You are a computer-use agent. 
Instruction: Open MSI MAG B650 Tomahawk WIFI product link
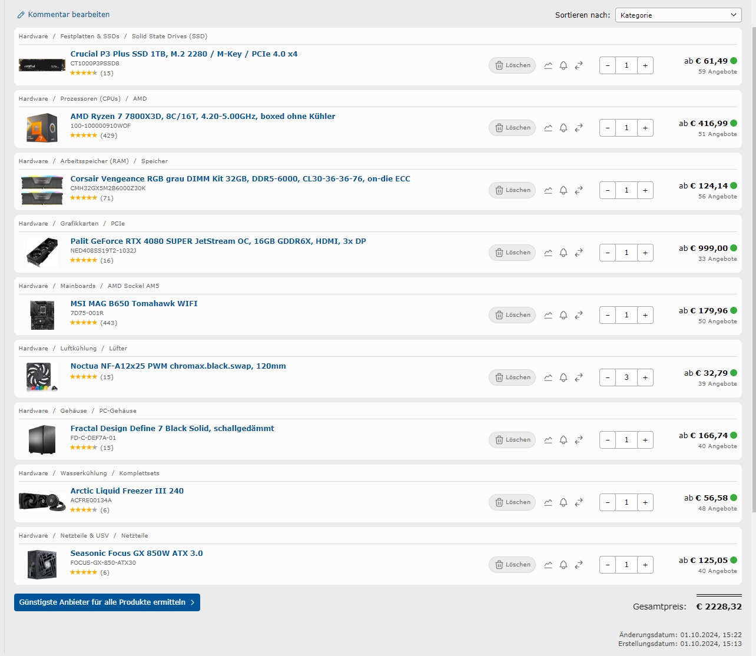click(134, 304)
